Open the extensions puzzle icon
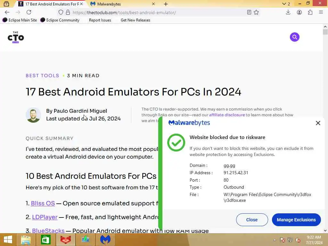Screen dimensions: 328x246 click(310, 12)
